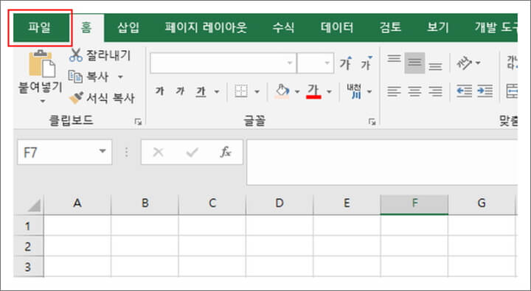This screenshot has width=531, height=291.
Task: Select column B header
Action: [145, 203]
